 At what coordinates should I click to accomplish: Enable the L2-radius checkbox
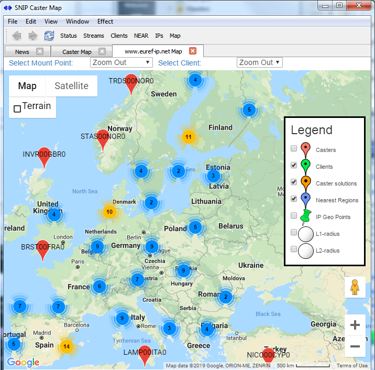[x=294, y=249]
